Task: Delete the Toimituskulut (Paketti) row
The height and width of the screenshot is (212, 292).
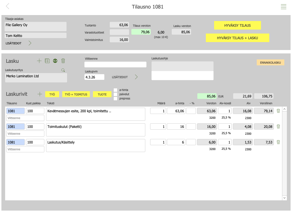Action: click(278, 126)
